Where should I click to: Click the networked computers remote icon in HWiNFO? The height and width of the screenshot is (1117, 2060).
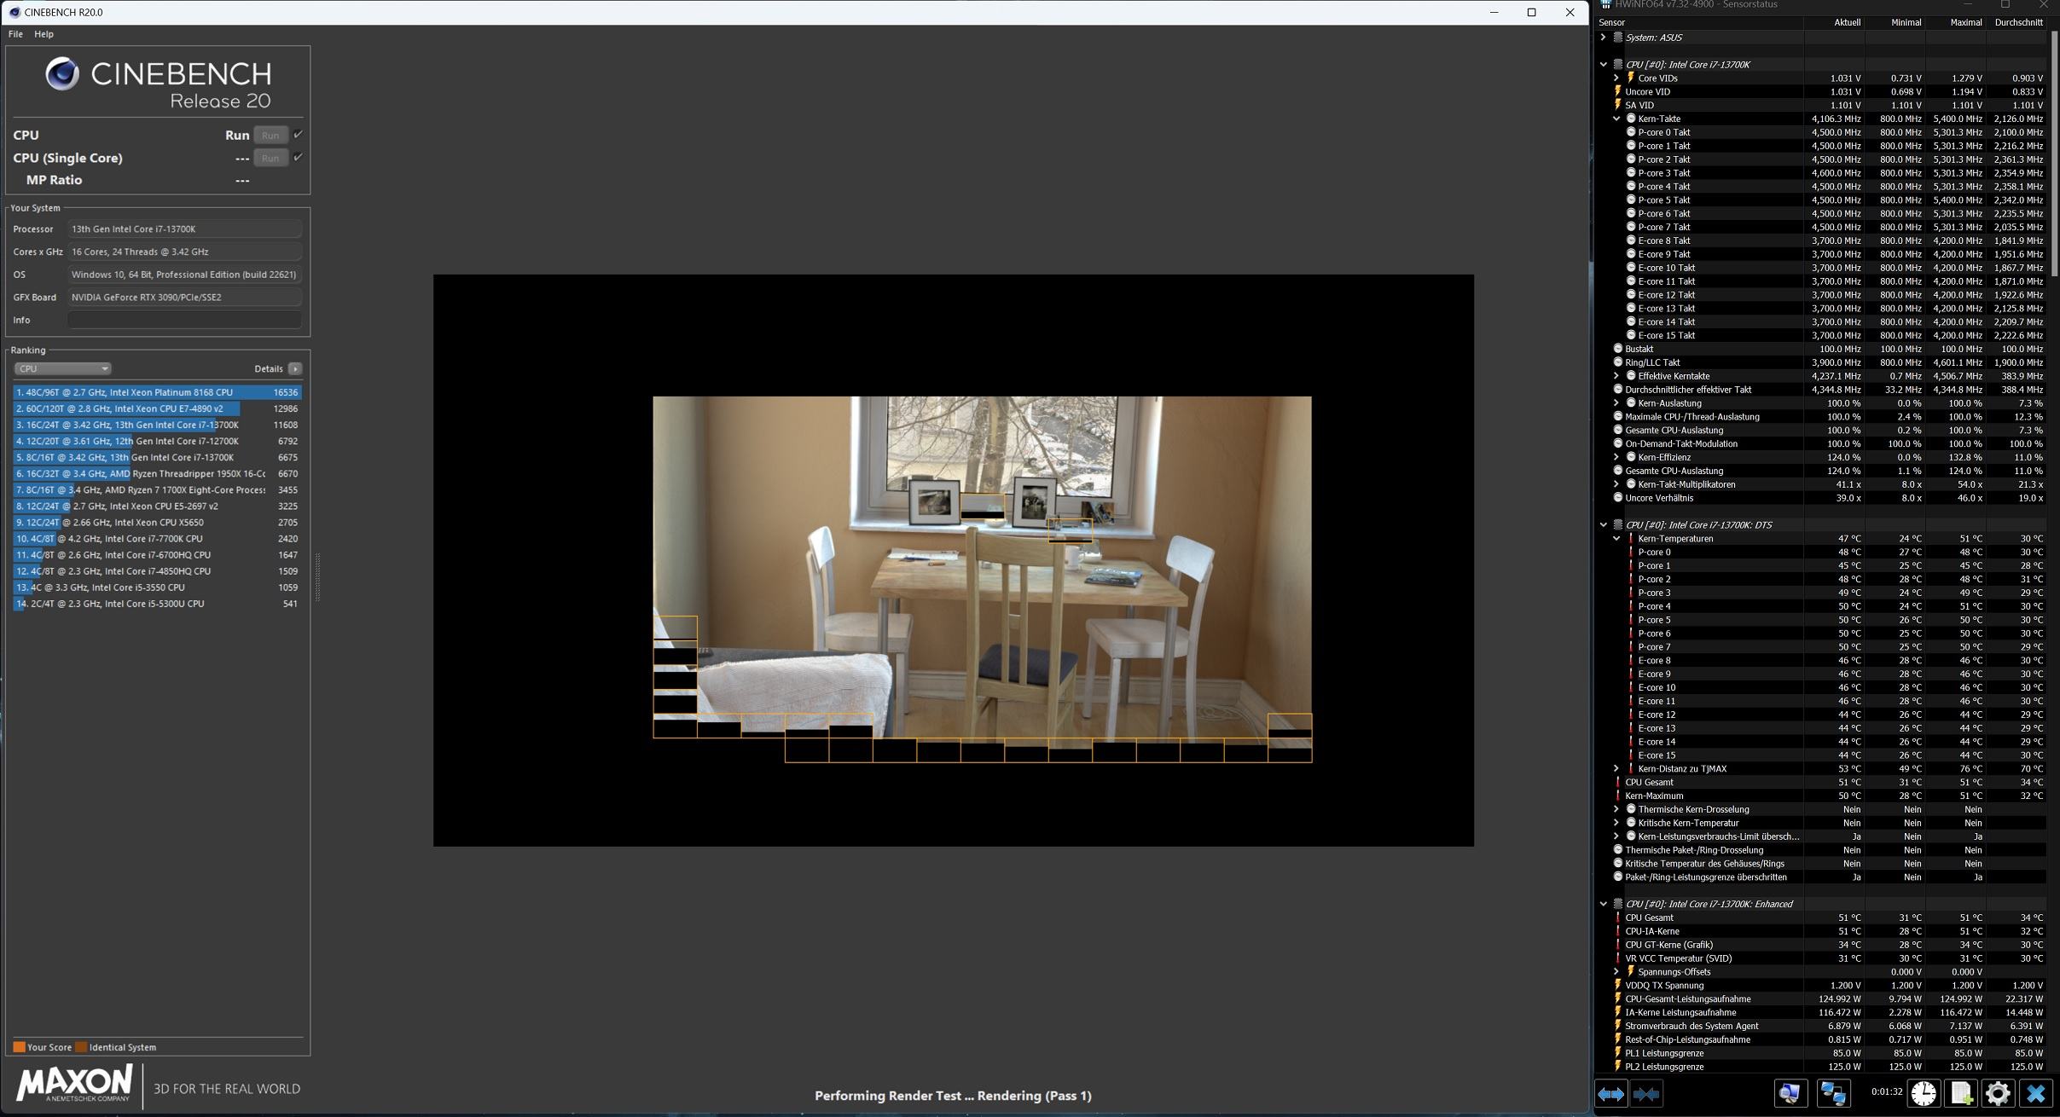[1833, 1094]
